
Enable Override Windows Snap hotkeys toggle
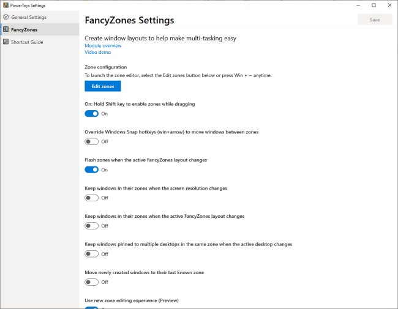coord(91,141)
